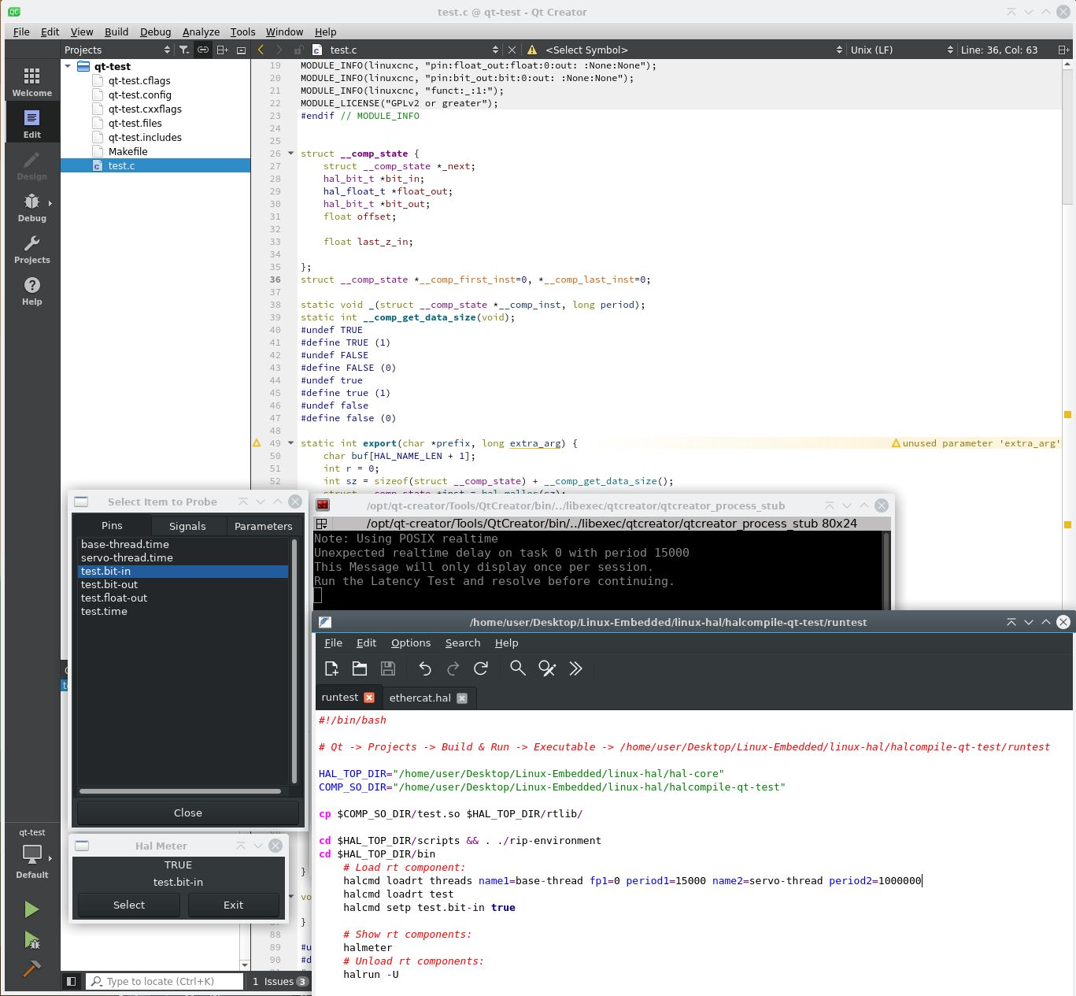Toggle synchronize with editor link icon
Screen dimensions: 1076x996
tap(203, 50)
